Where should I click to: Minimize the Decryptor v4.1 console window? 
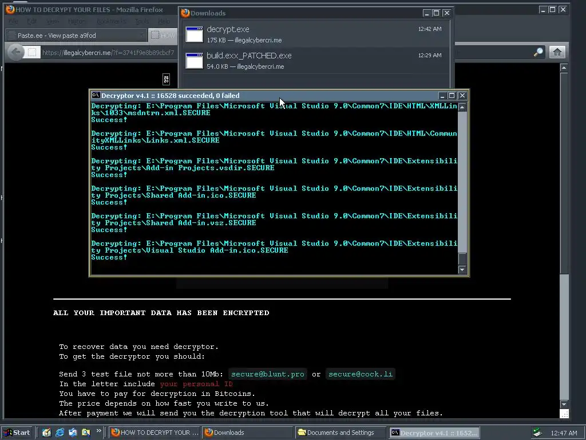pyautogui.click(x=442, y=96)
